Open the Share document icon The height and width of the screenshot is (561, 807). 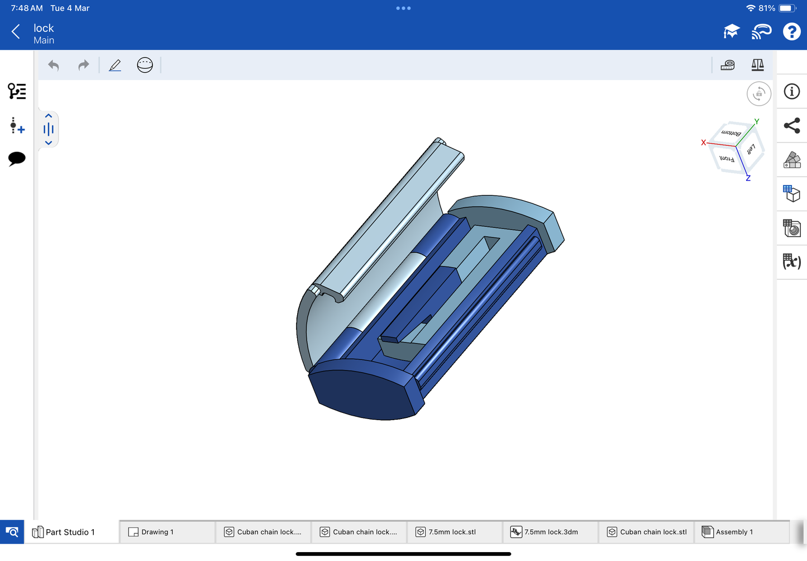[x=792, y=126]
